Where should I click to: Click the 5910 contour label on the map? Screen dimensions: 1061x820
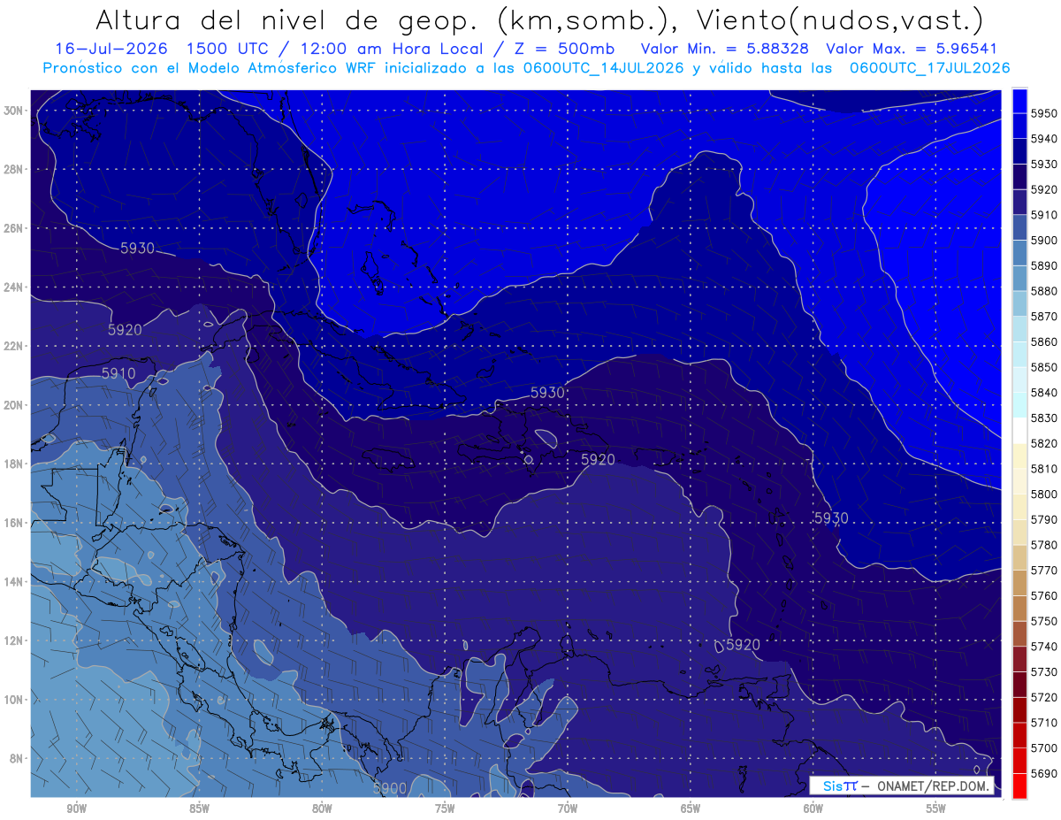click(x=118, y=373)
